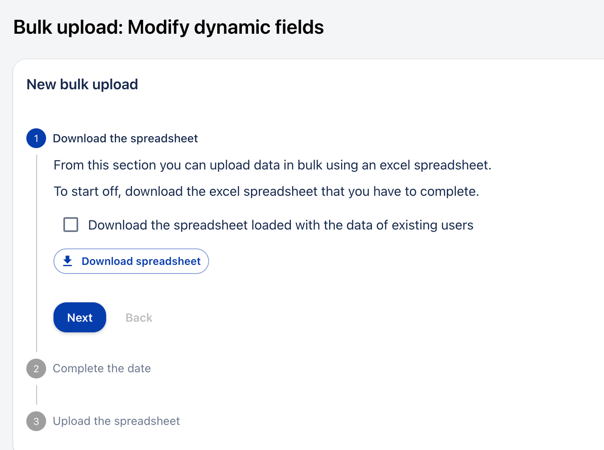This screenshot has height=450, width=604.
Task: Click the step 1 number circle
Action: tap(36, 138)
